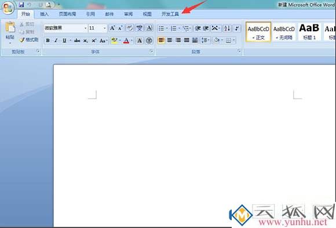This screenshot has width=336, height=228.
Task: Toggle underline formatting
Action: coord(64,41)
